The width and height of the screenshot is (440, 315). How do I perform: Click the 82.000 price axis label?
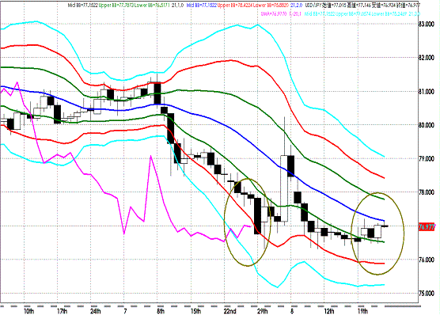(427, 58)
